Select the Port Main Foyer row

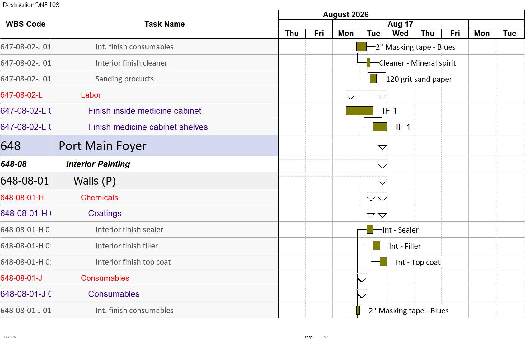tap(139, 145)
